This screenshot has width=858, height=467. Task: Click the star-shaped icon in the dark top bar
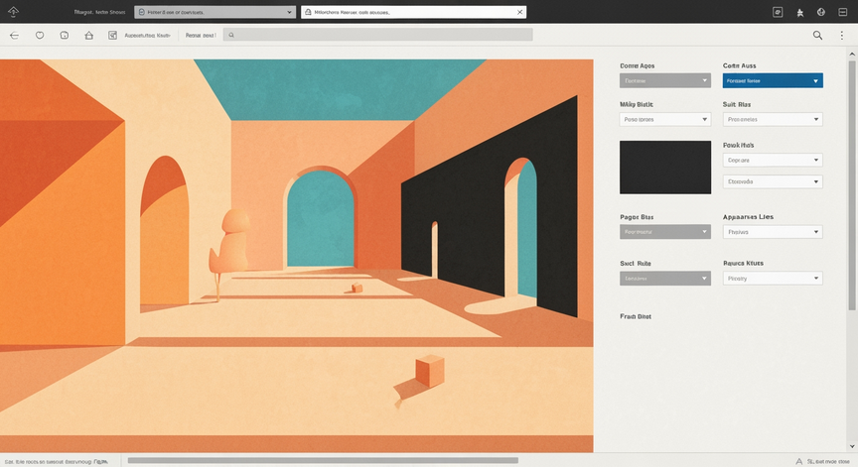(800, 13)
